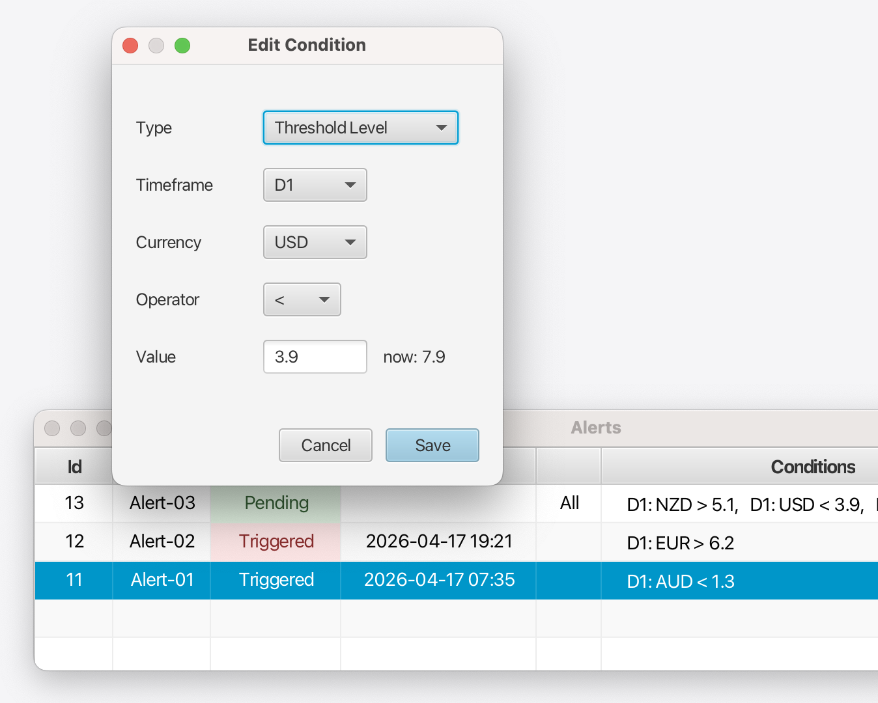Screen dimensions: 878x703
Task: Click the gray minimize button on dialog
Action: (x=156, y=46)
